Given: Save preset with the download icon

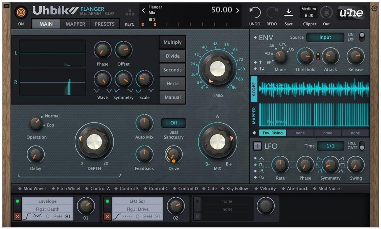Looking at the screenshot, I should point(289,13).
